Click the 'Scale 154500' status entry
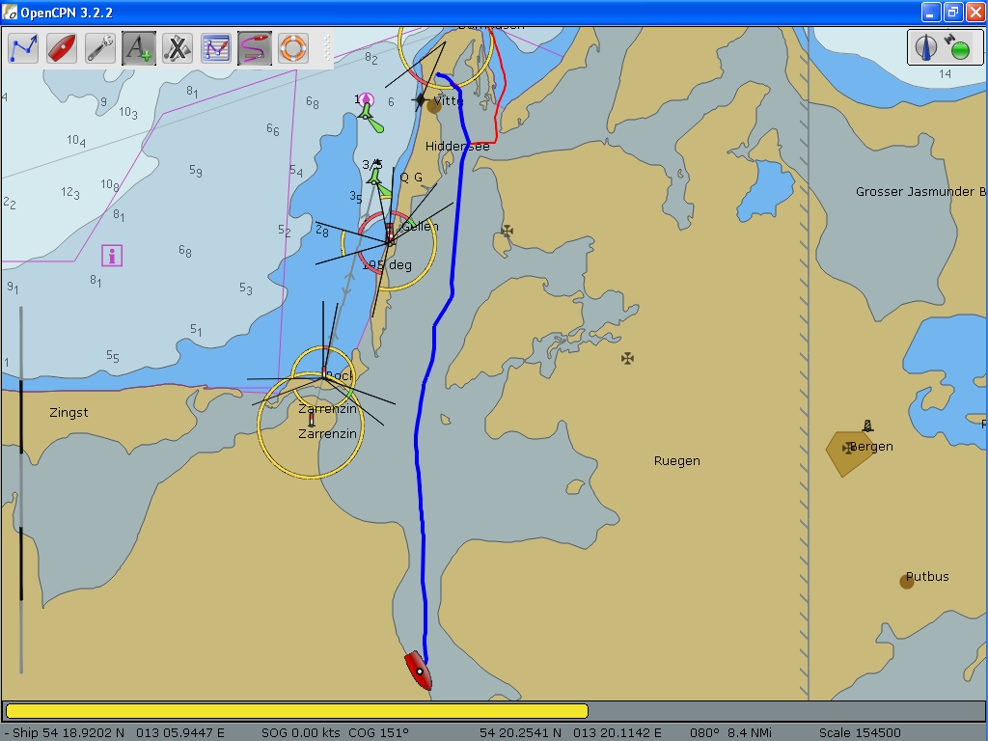 click(x=860, y=732)
